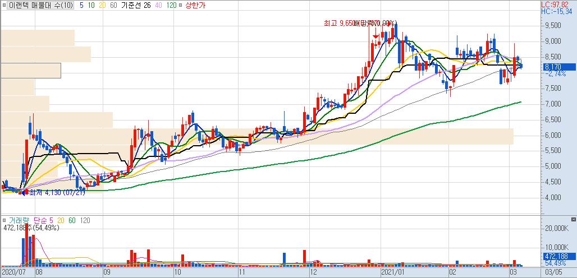
Task: Click the 03/05 current date label
Action: coord(553,273)
